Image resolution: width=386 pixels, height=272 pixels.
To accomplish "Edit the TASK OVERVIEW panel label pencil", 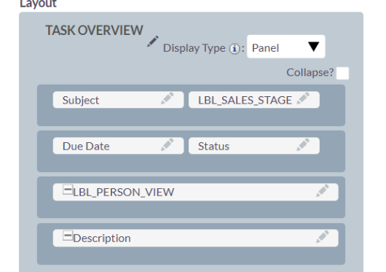I will pyautogui.click(x=153, y=42).
